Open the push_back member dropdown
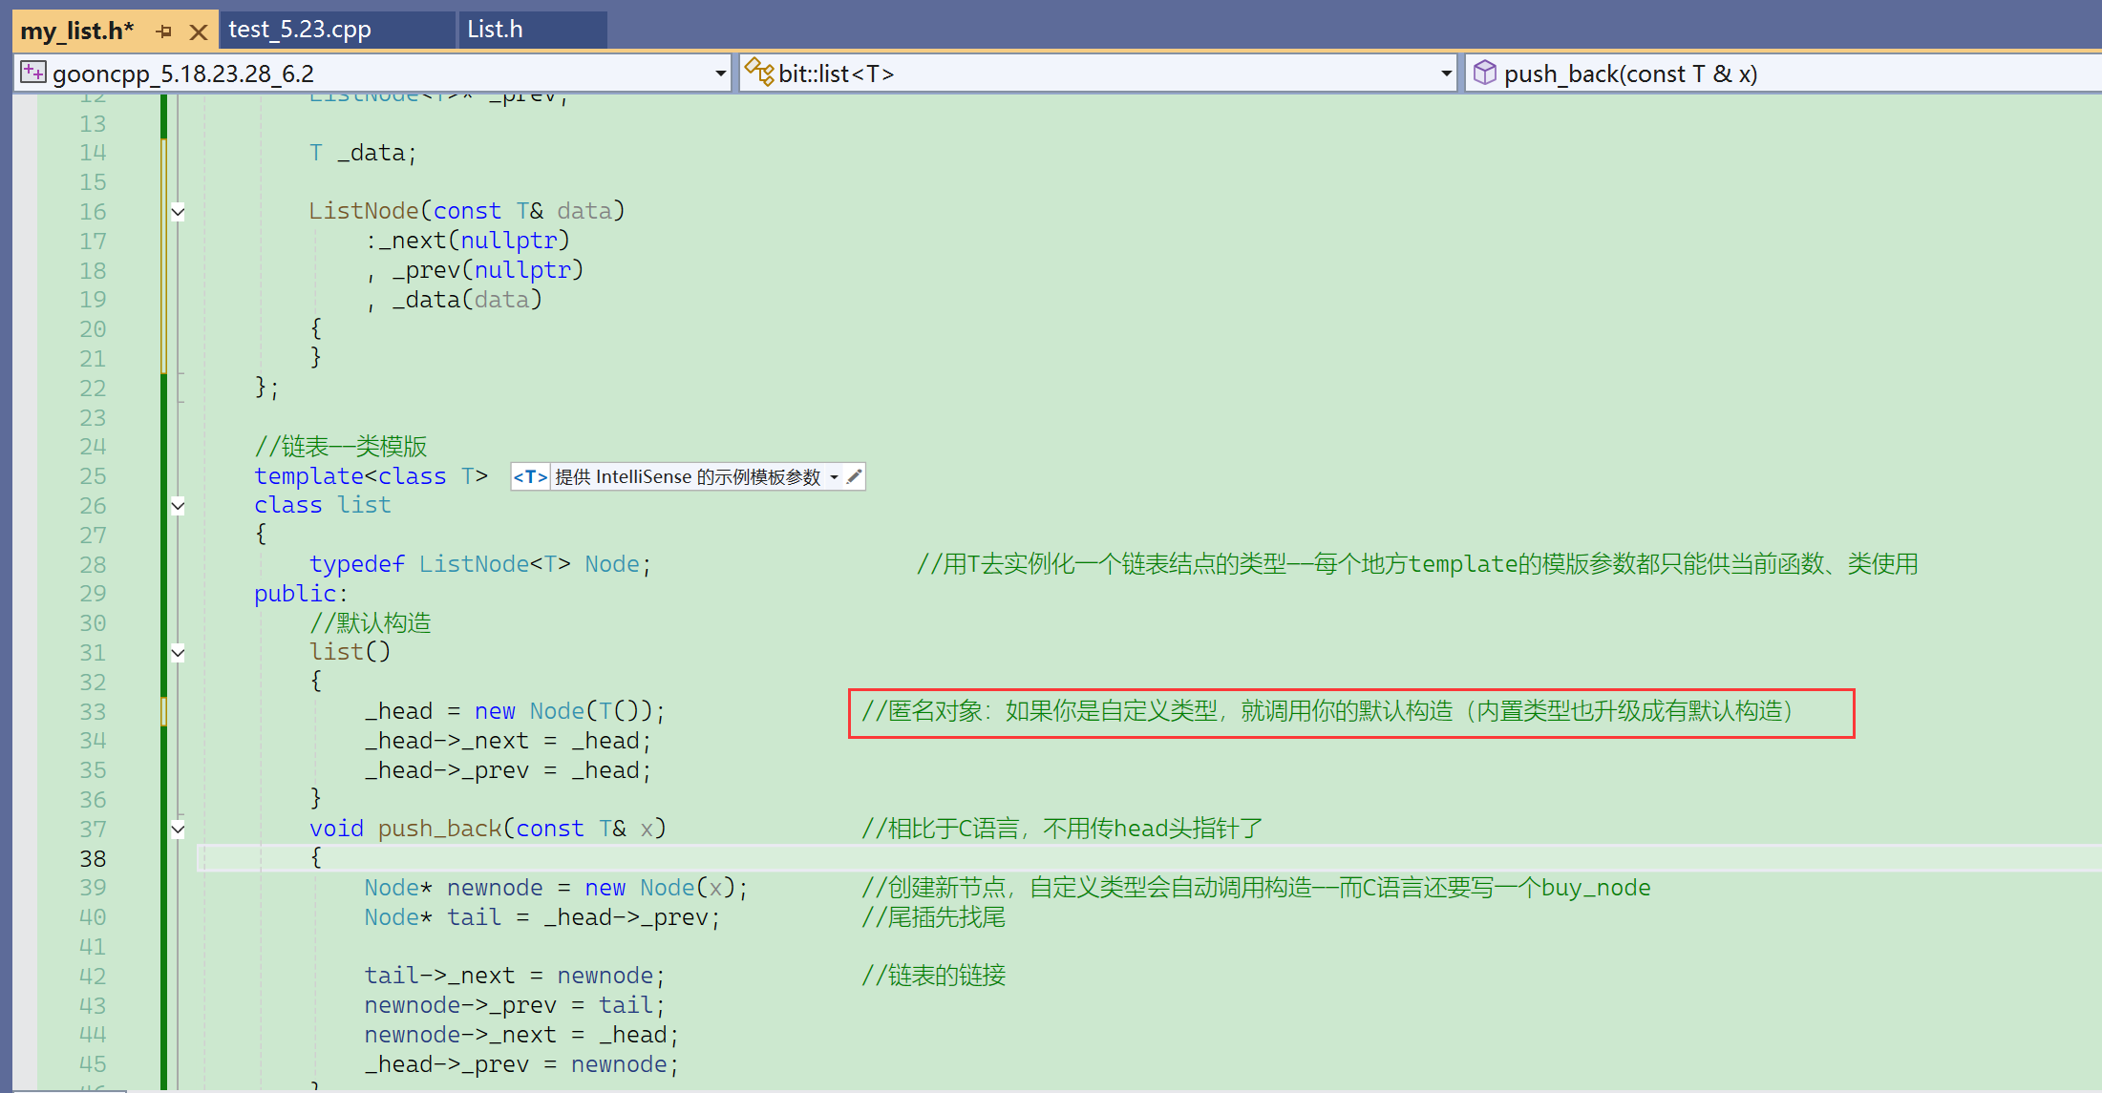Viewport: 2102px width, 1093px height. tap(1786, 74)
